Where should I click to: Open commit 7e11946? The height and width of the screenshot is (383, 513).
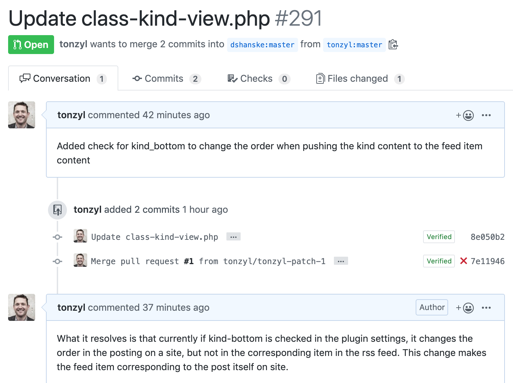pos(487,261)
